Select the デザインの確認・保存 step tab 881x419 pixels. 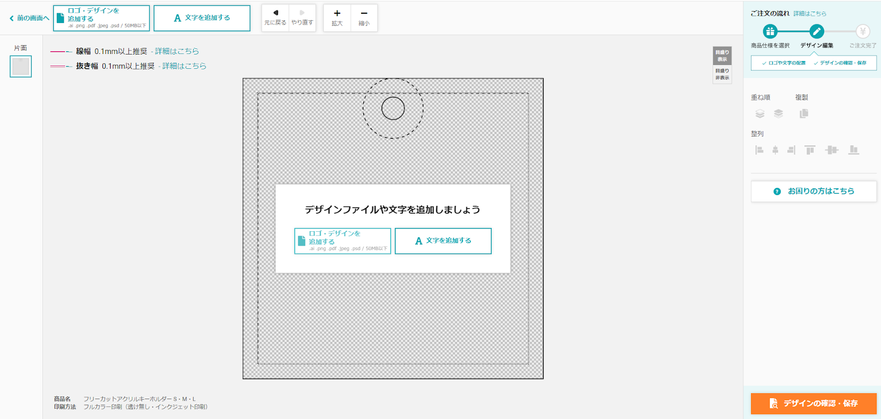coord(840,63)
